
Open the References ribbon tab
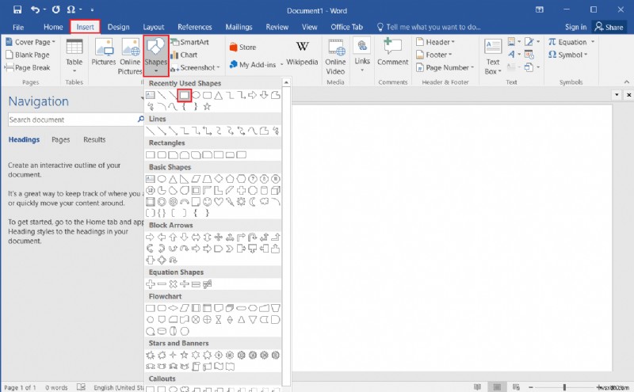(194, 27)
